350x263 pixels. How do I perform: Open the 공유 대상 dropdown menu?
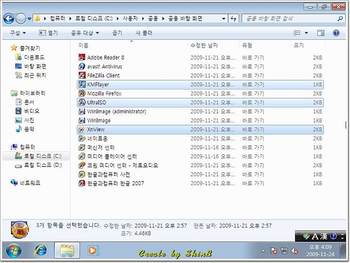pyautogui.click(x=85, y=33)
